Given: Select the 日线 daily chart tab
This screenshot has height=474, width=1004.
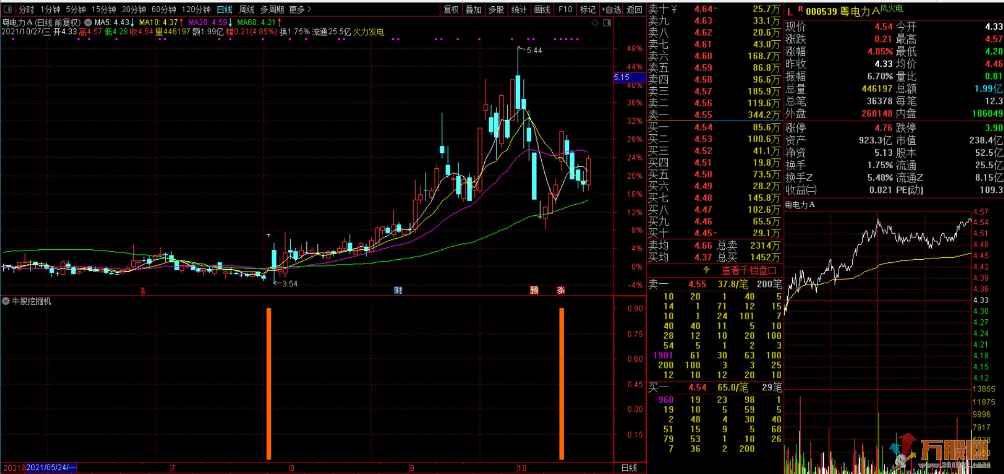Looking at the screenshot, I should click(224, 9).
